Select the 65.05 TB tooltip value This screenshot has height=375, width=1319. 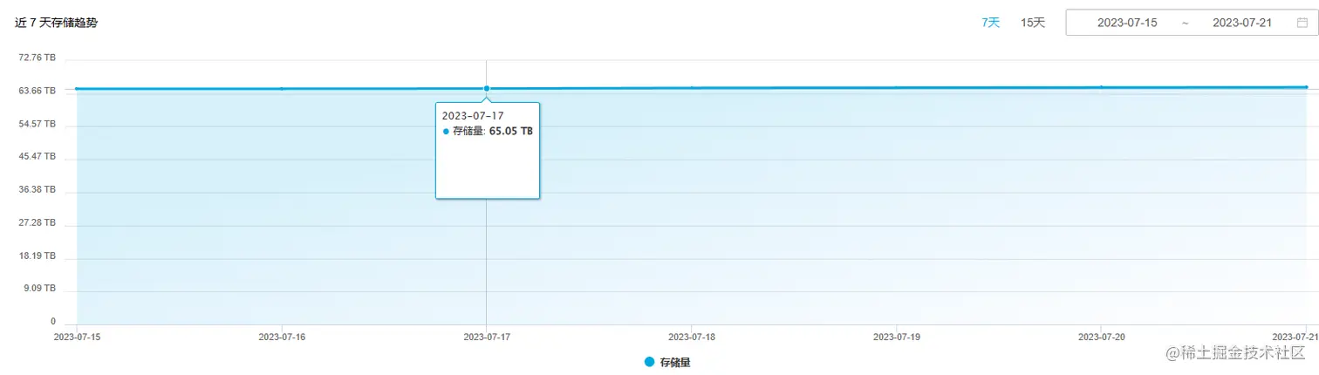(510, 132)
